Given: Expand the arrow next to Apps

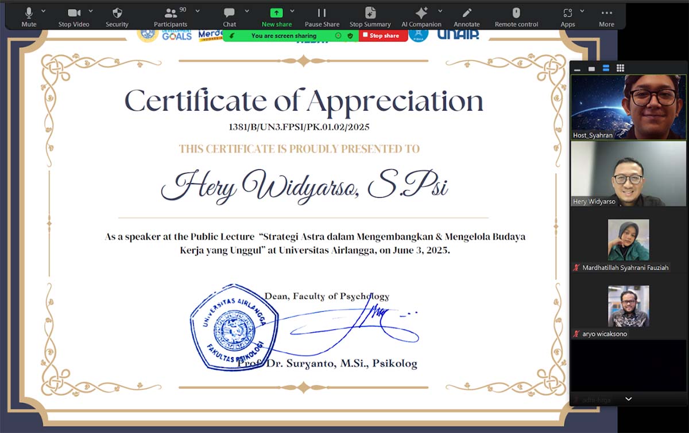Looking at the screenshot, I should pyautogui.click(x=582, y=11).
